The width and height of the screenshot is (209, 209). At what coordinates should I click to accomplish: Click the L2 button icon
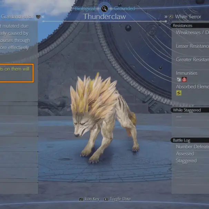tap(38, 17)
